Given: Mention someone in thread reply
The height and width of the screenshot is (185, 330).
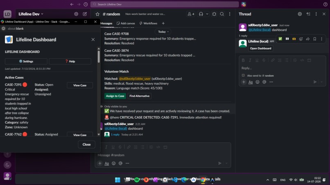Looking at the screenshot, I should coord(264,82).
